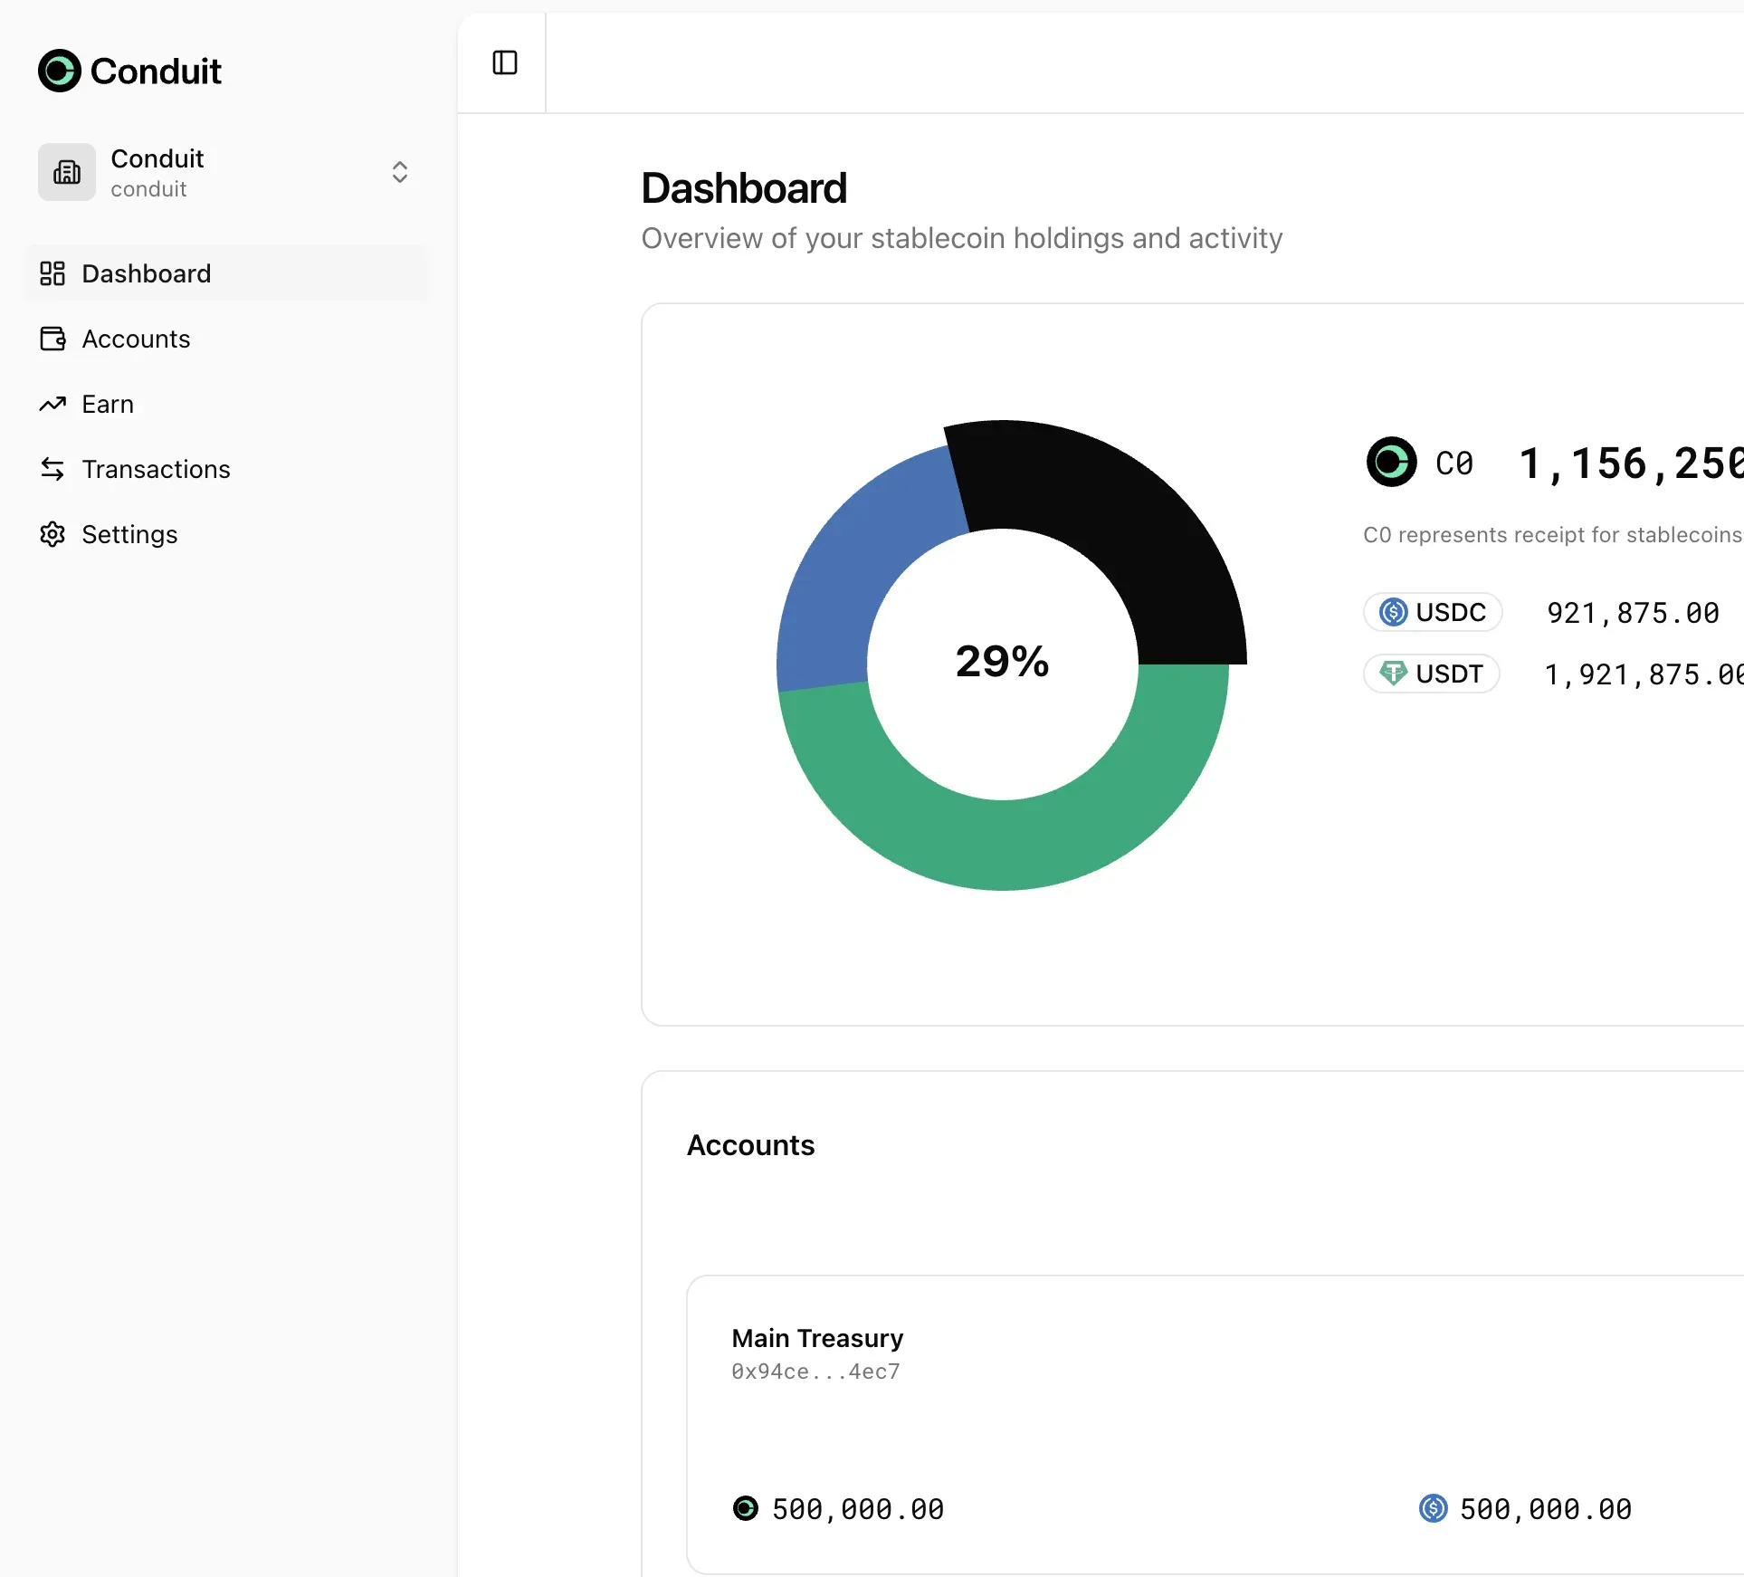Click the Transactions transfer-arrows icon

tap(52, 469)
